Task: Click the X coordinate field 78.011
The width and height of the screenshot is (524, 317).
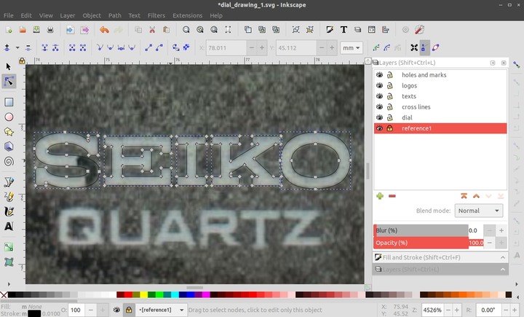Action: pyautogui.click(x=226, y=48)
